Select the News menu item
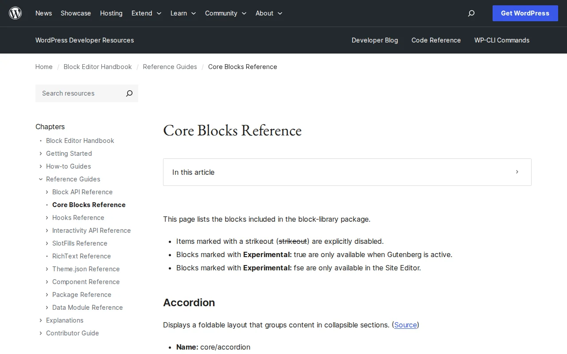 43,13
